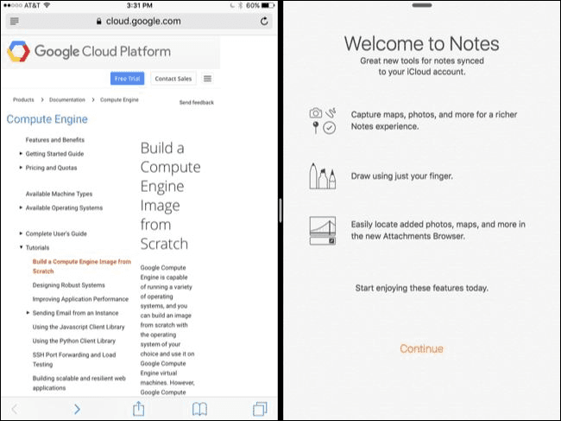561x421 pixels.
Task: Go forward with the right arrow
Action: pyautogui.click(x=77, y=409)
